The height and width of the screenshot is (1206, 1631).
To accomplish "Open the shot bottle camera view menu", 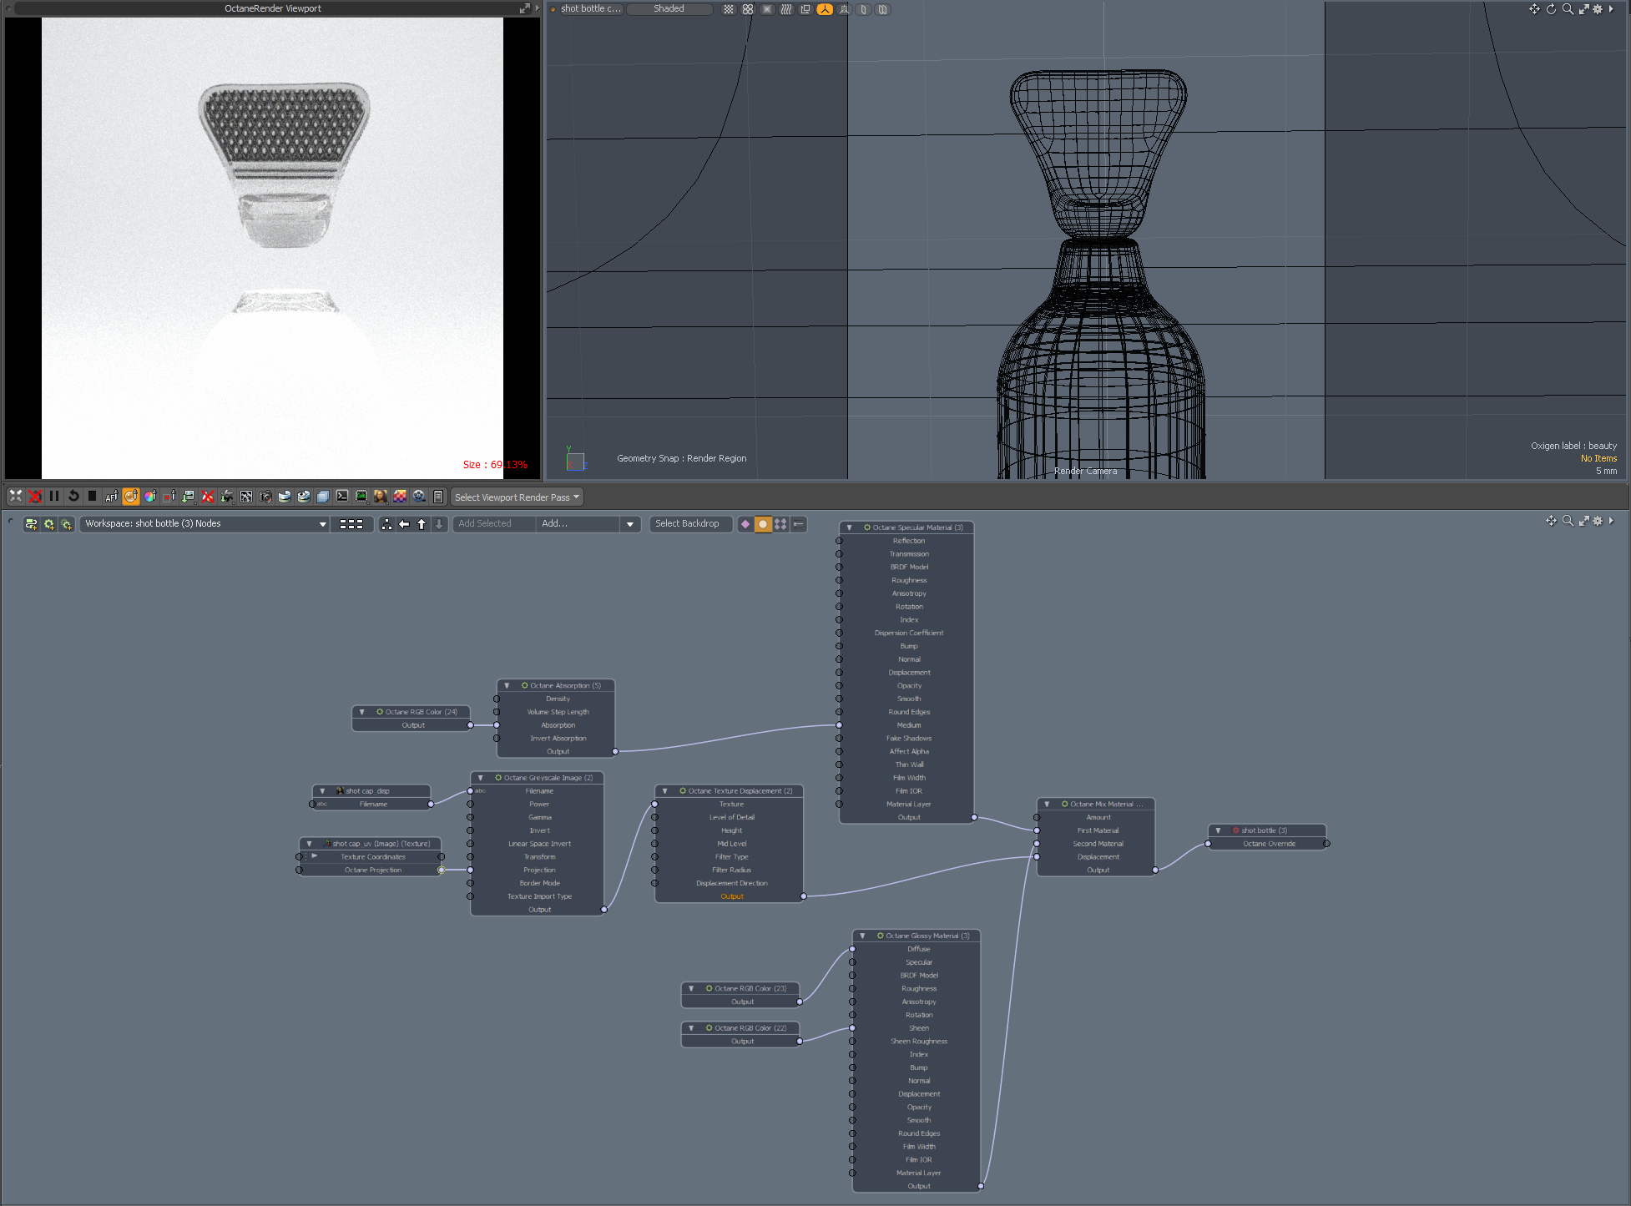I will (x=590, y=9).
